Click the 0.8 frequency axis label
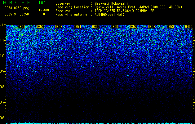The height and width of the screenshot is (124, 195). (x=3, y=87)
